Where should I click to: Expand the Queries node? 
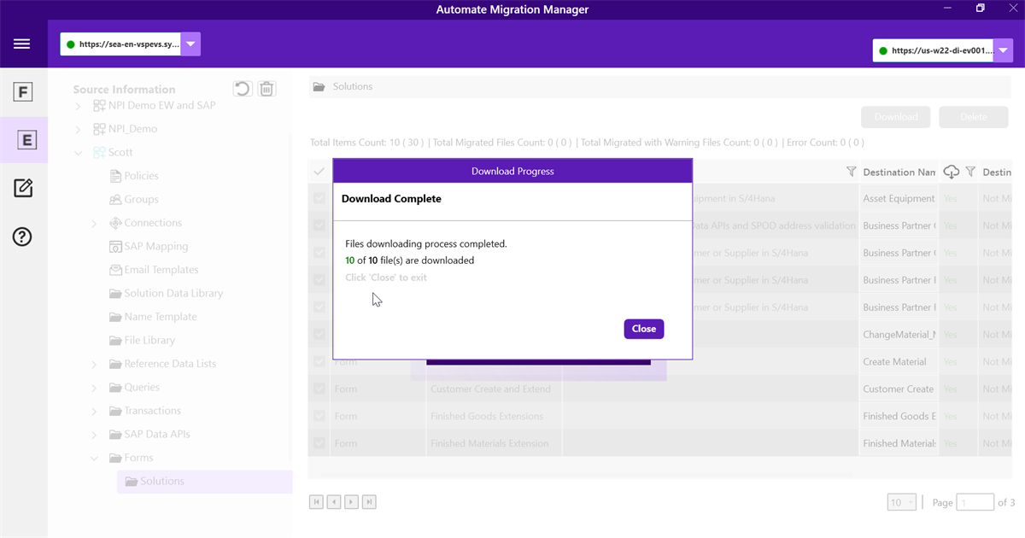click(94, 388)
